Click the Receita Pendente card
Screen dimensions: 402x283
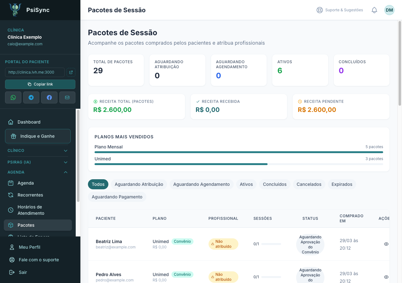341,107
